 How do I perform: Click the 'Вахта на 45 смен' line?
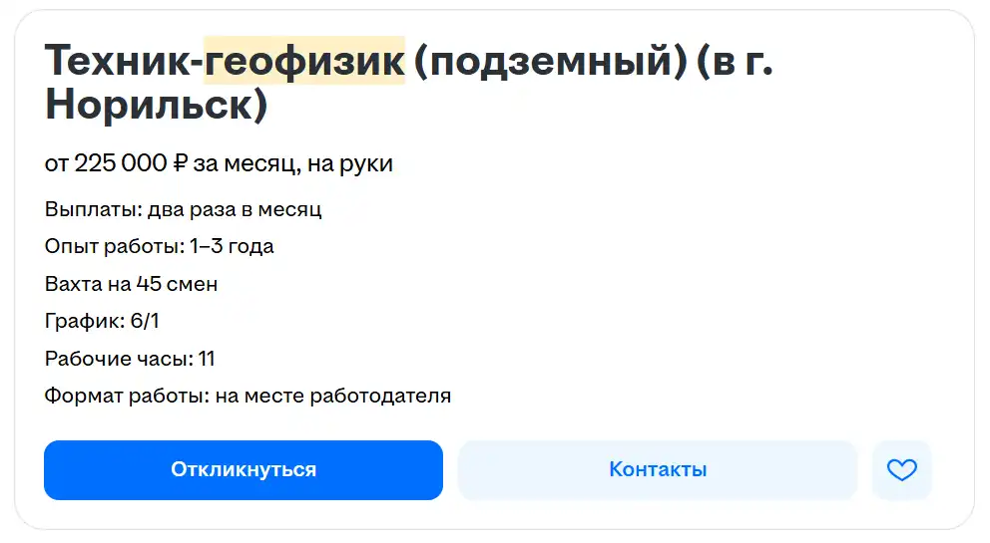click(x=131, y=284)
